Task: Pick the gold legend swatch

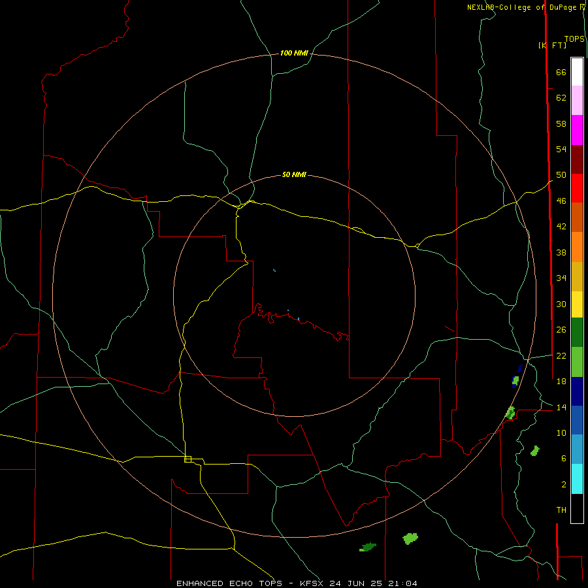Action: 577,276
